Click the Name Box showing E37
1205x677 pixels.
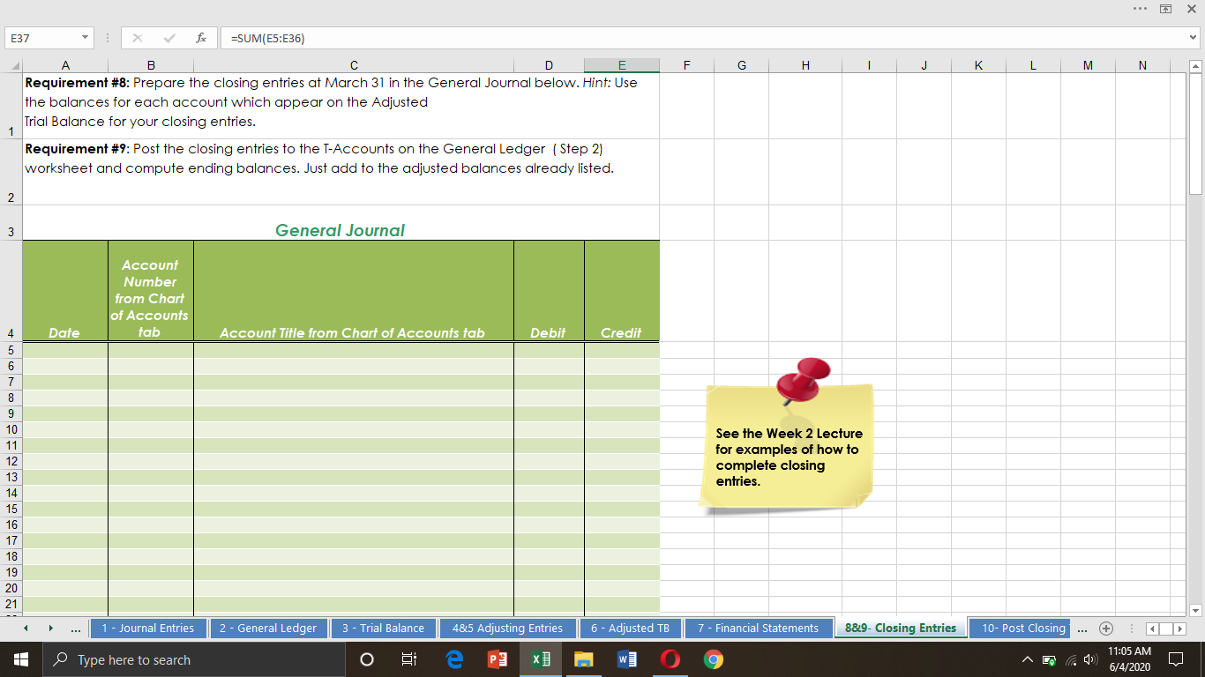pyautogui.click(x=41, y=38)
